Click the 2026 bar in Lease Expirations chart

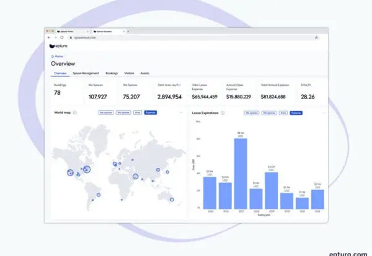225,195
